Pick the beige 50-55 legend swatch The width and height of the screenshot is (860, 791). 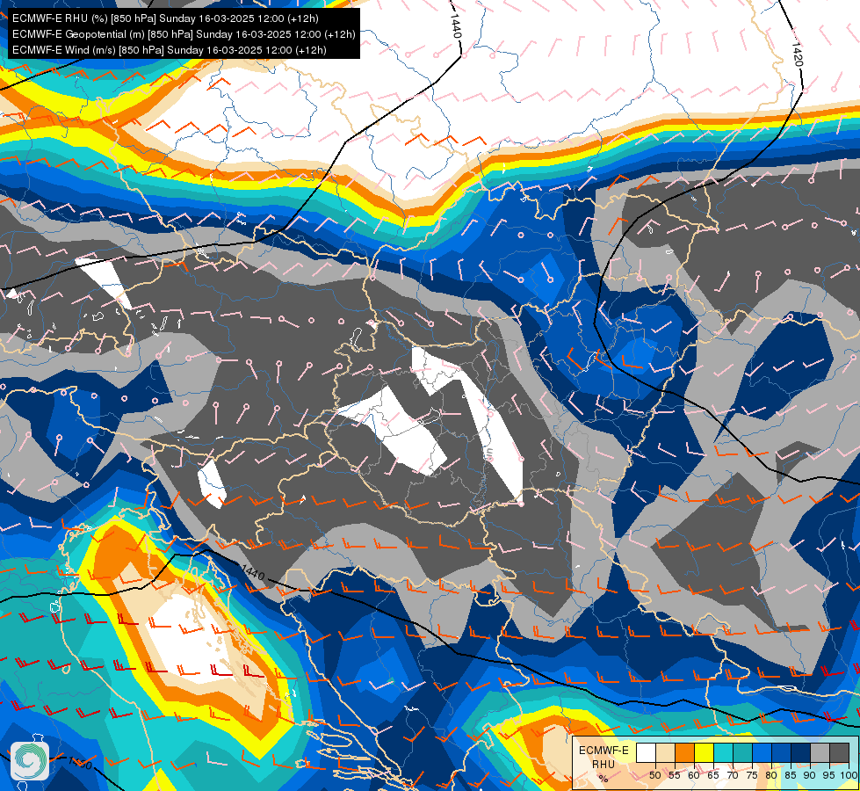pyautogui.click(x=665, y=752)
